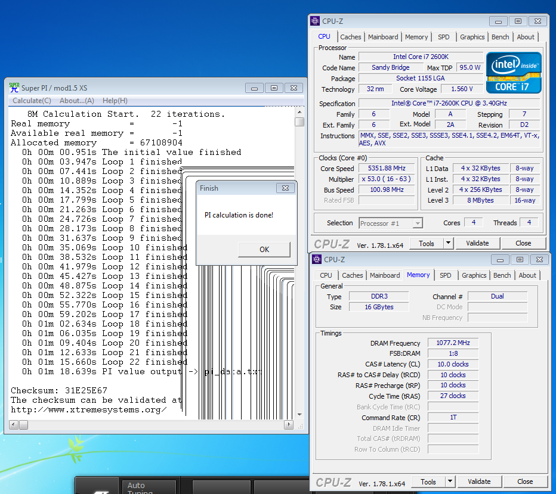556x494 pixels.
Task: Click the Level 3 cache value 8 MBytes
Action: click(x=480, y=200)
